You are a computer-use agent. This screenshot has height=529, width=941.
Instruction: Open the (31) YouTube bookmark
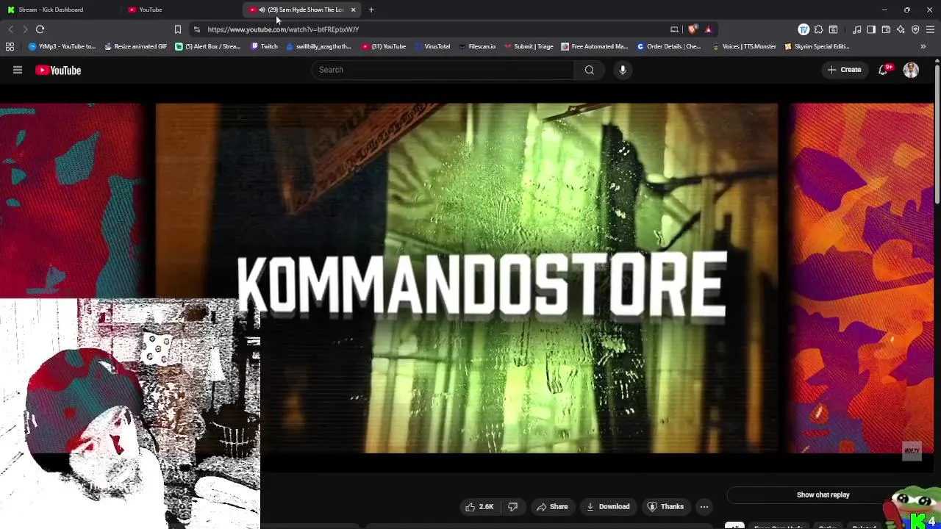[384, 46]
